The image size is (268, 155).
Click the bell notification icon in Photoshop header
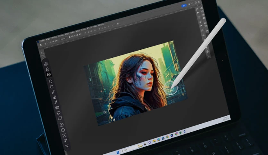[x=189, y=4]
